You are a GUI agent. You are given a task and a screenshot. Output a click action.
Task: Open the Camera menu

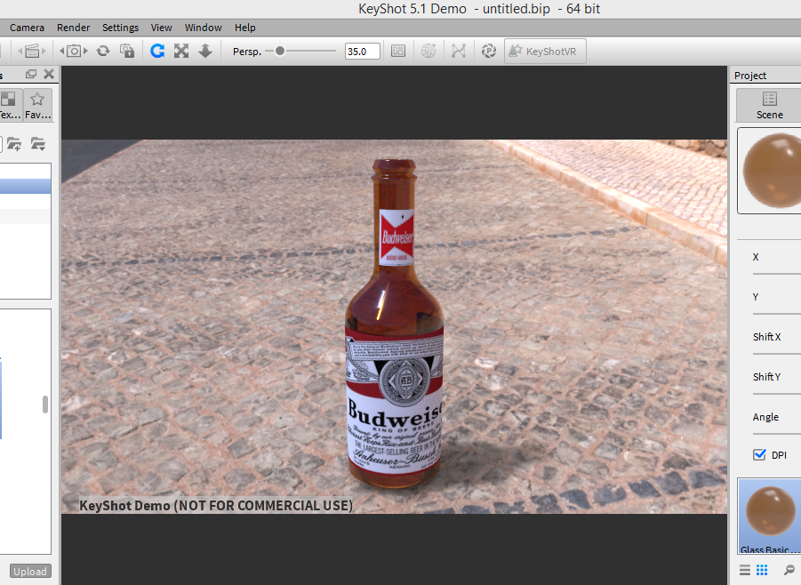click(27, 28)
